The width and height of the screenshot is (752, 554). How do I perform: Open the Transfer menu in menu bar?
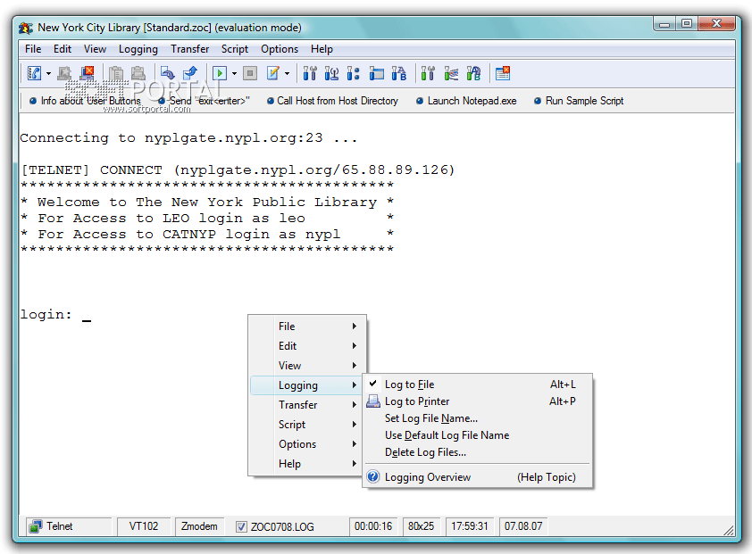(190, 49)
